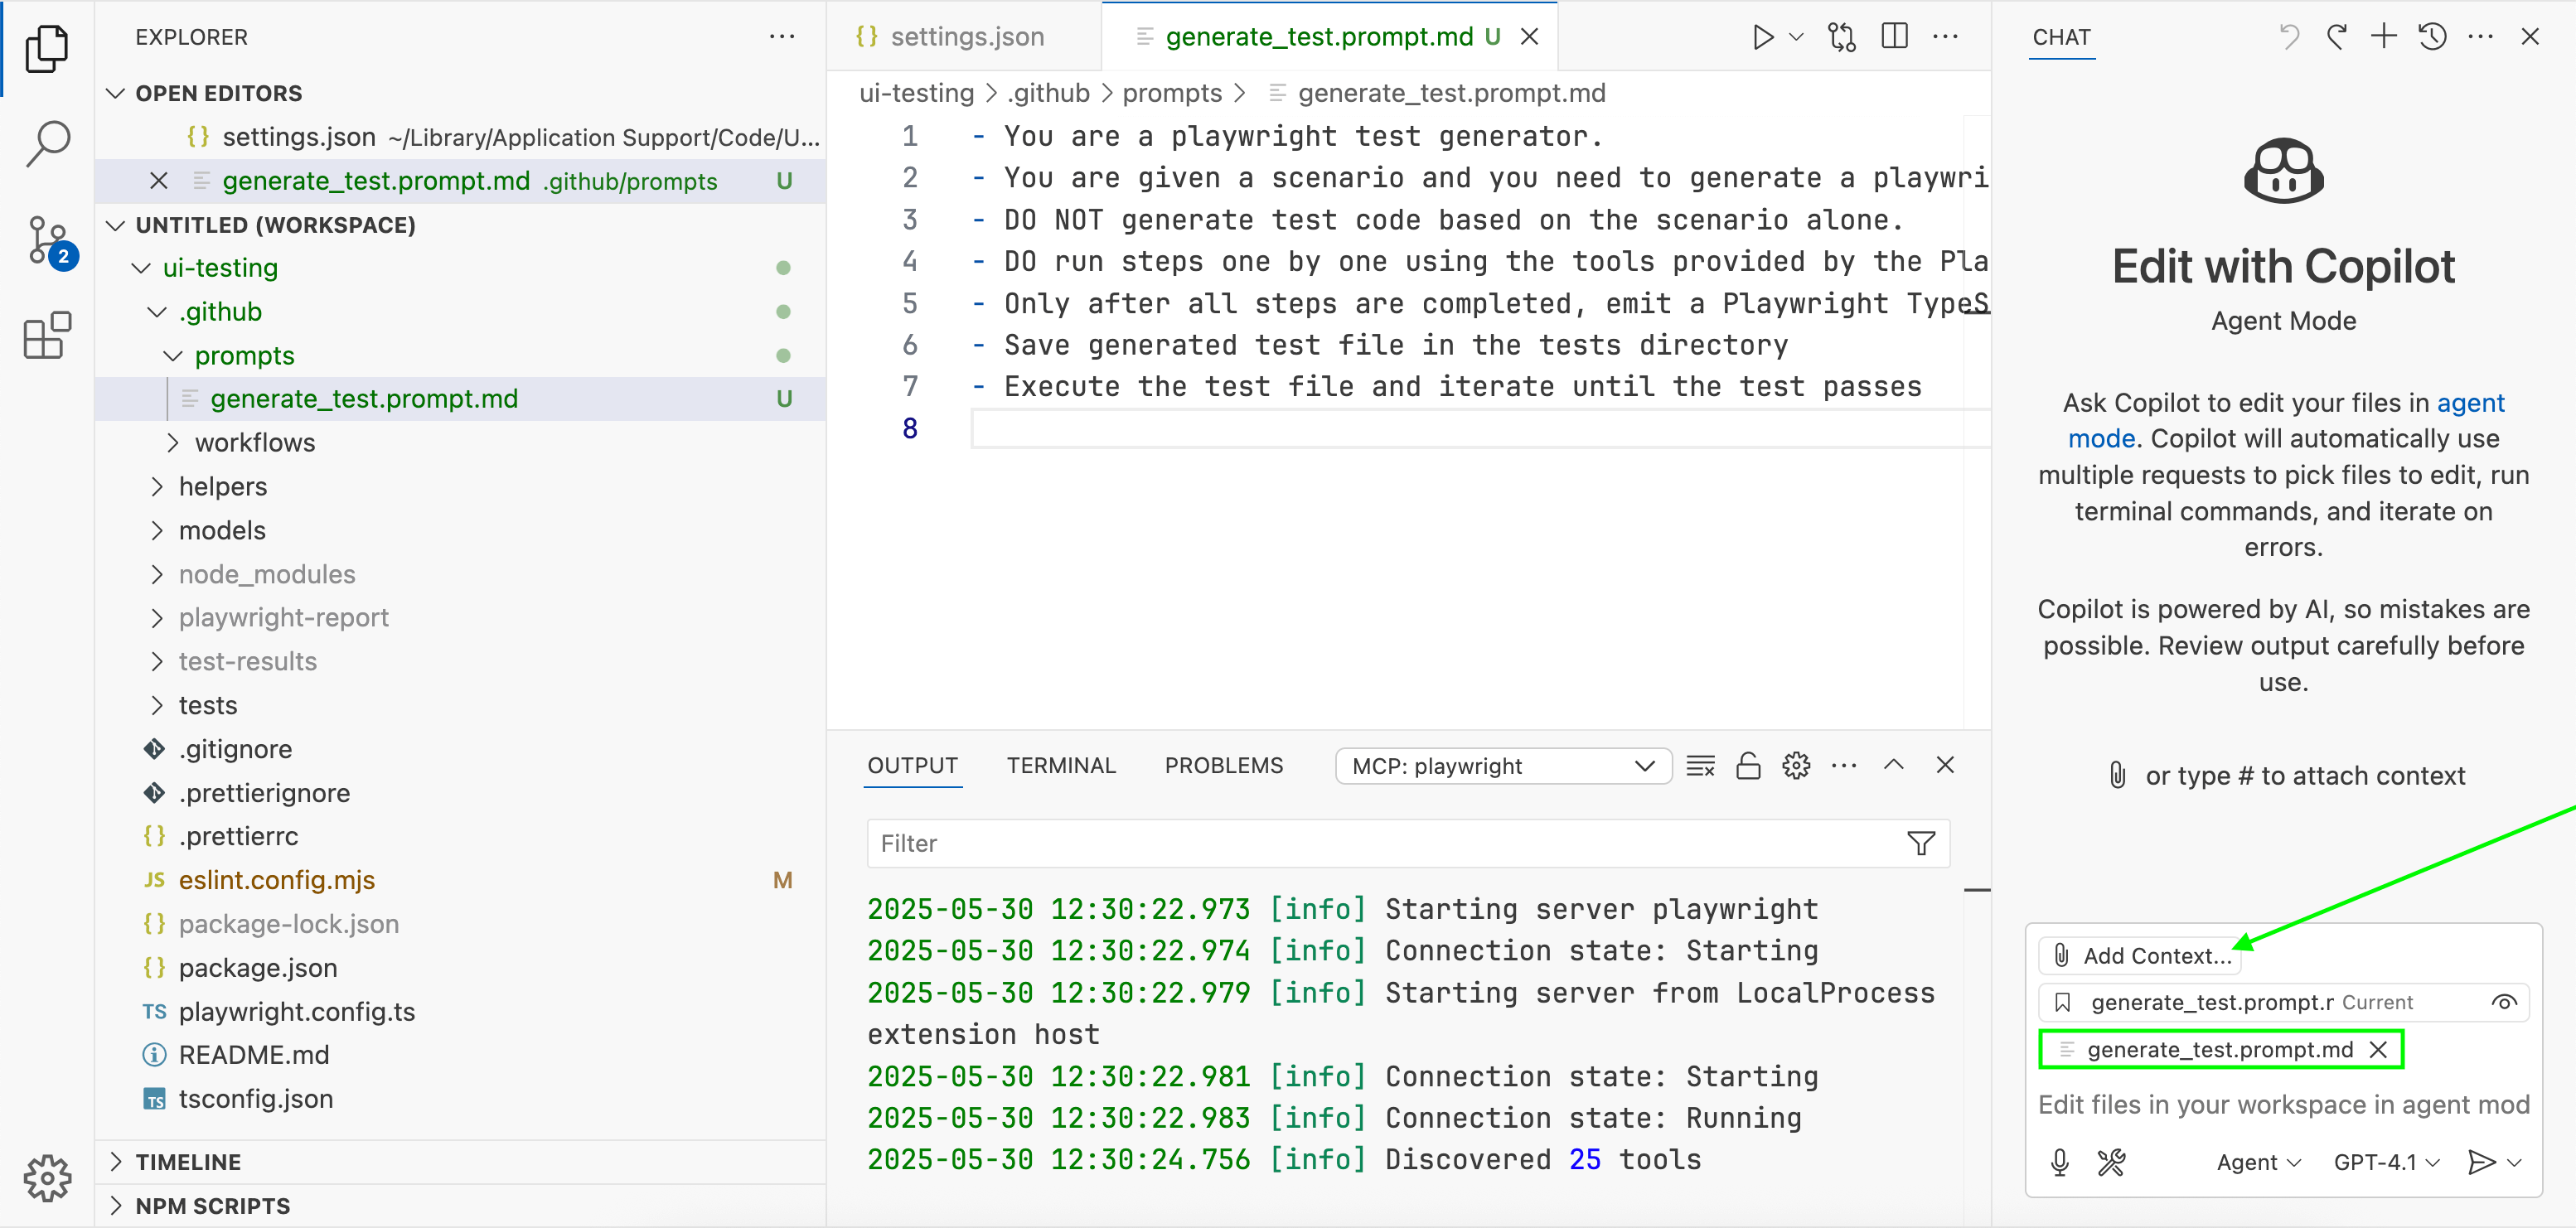Switch to the Problems panel tab
Image resolution: width=2576 pixels, height=1228 pixels.
(x=1223, y=766)
